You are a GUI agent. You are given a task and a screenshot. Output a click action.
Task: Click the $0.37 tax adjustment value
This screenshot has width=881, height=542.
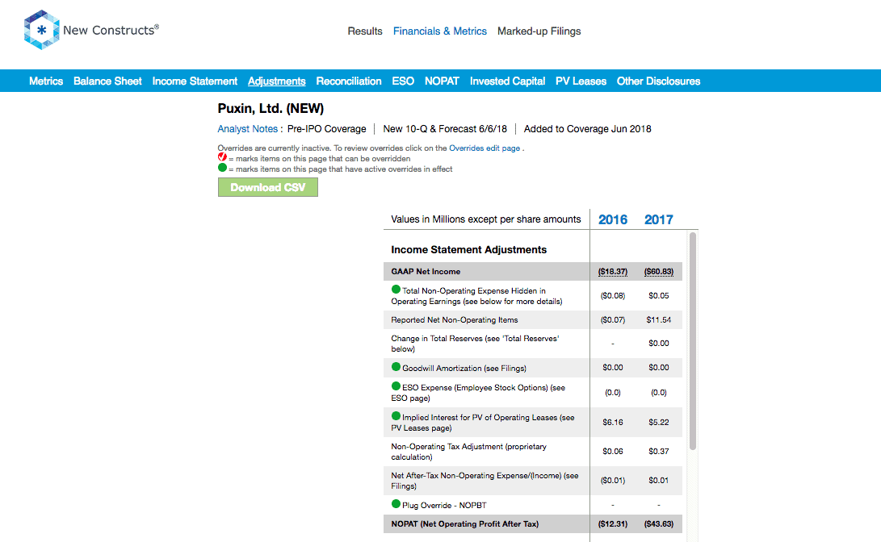coord(658,451)
